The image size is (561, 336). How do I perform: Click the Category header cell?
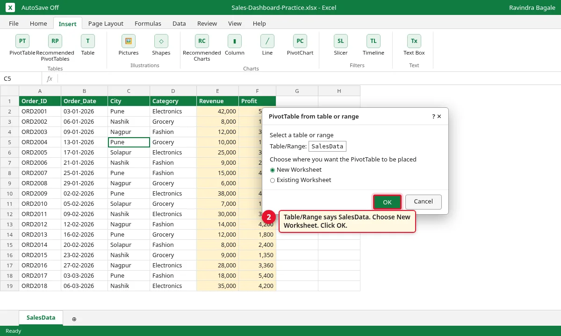click(x=173, y=101)
